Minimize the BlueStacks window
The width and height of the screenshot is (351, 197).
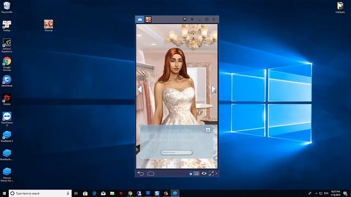click(x=200, y=20)
